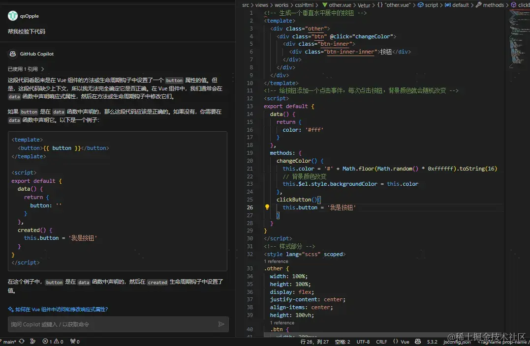Click the Copilot status icon in status bar
Image resolution: width=530 pixels, height=346 pixels.
point(418,341)
